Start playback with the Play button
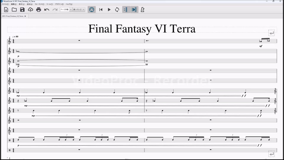 [109, 9]
